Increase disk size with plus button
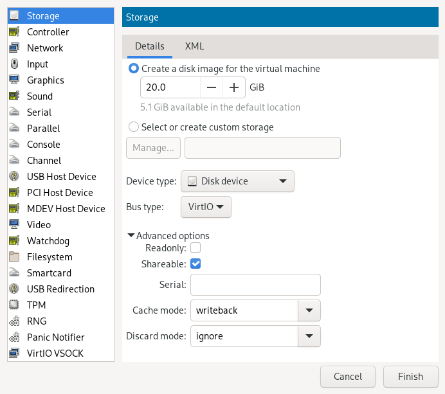445x394 pixels. (233, 87)
